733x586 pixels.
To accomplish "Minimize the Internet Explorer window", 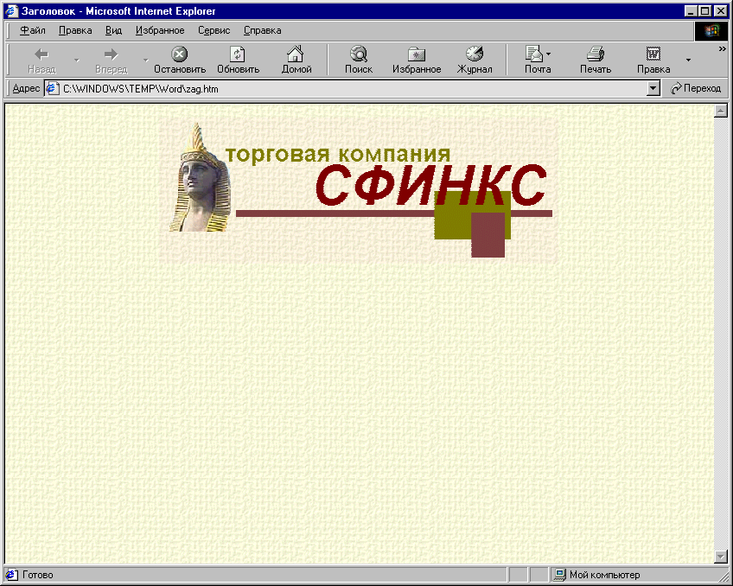I will [691, 10].
